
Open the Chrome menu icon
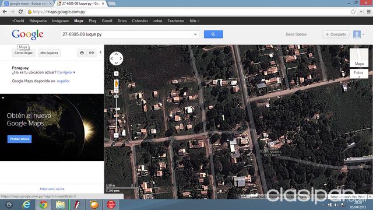(x=369, y=12)
